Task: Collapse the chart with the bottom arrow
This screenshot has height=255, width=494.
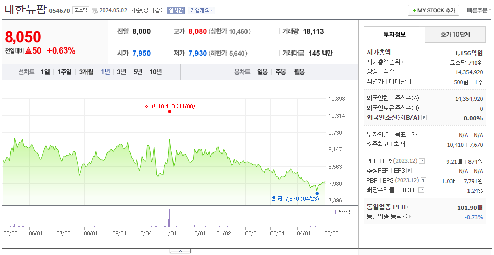Action: [180, 251]
